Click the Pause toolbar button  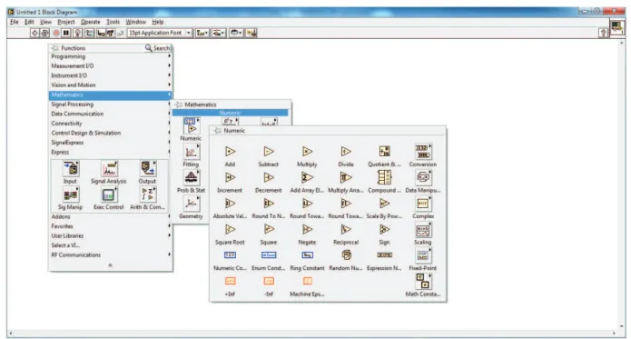[66, 33]
